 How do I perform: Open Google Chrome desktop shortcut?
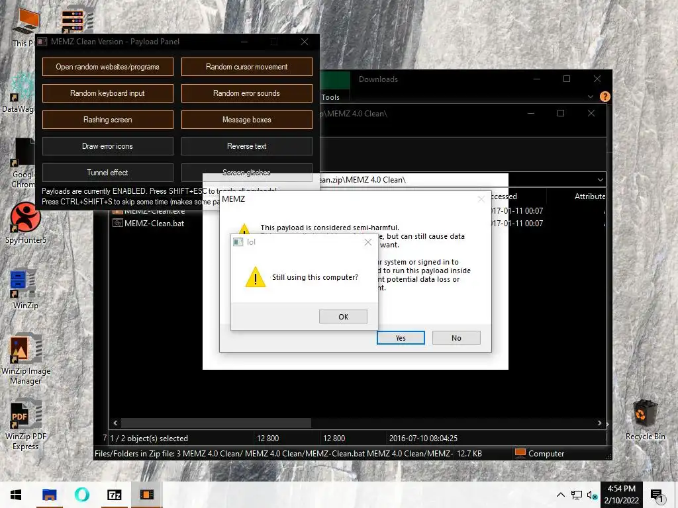coord(23,164)
